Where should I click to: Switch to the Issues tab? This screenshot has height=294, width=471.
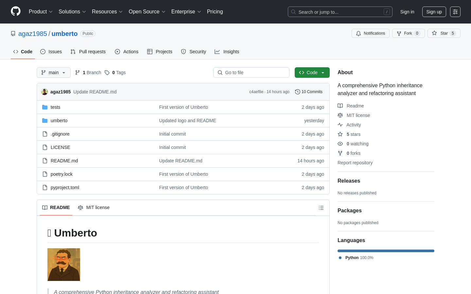51,52
